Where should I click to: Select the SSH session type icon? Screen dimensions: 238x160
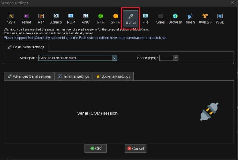[x=11, y=19]
